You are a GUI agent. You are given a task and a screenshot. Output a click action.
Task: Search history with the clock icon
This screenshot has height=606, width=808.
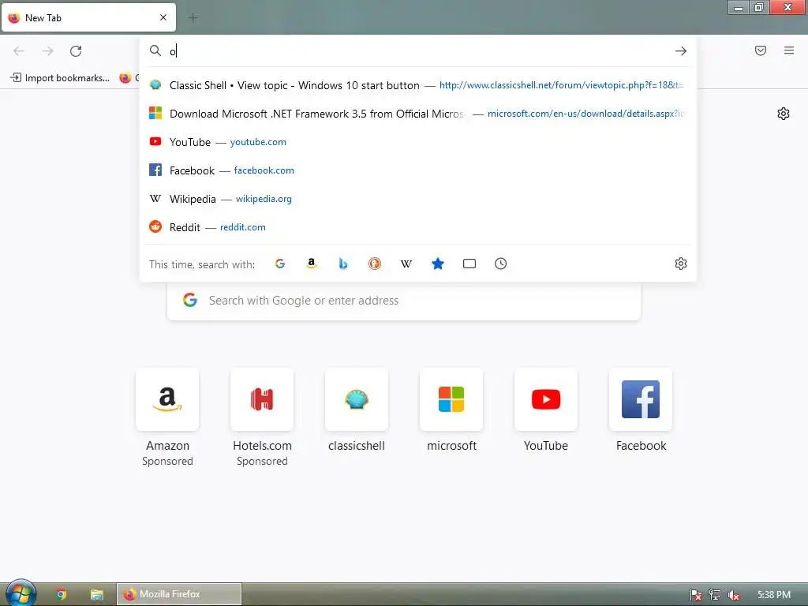click(x=501, y=264)
